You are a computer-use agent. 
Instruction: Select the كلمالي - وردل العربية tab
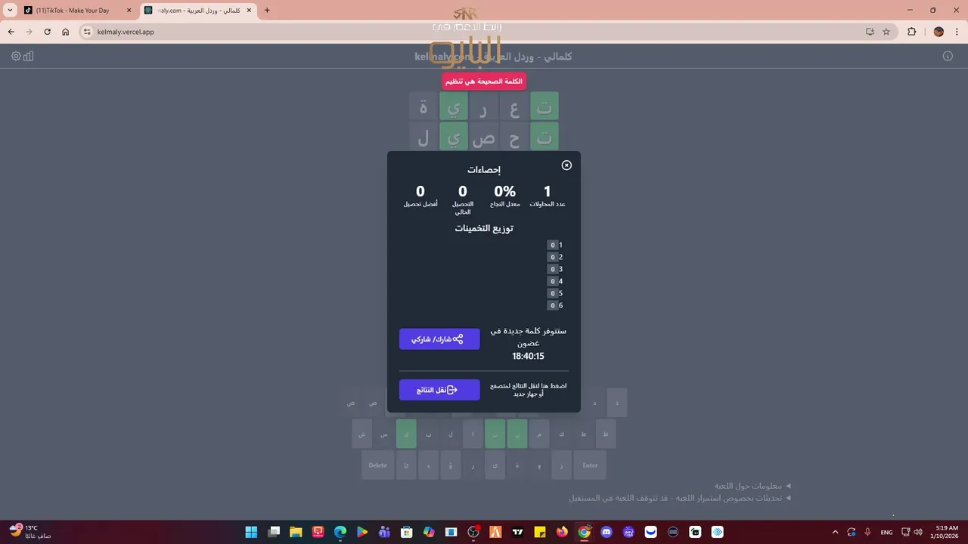[198, 11]
